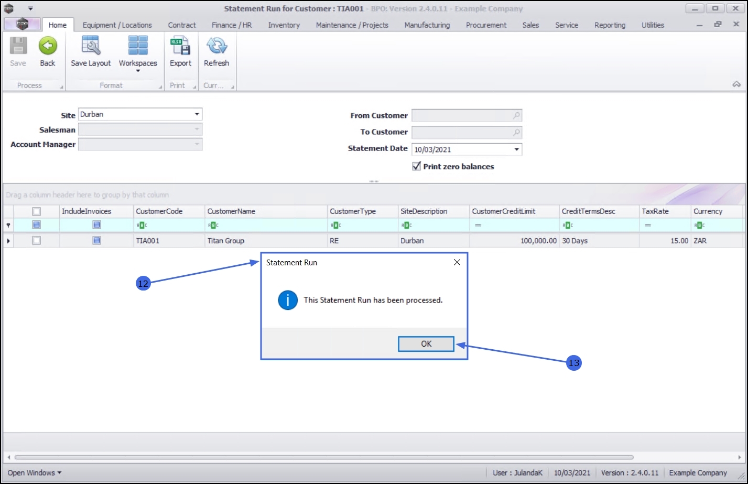Toggle the IncludeInvoices filter row checkbox
Screen dimensions: 748x484
point(96,224)
